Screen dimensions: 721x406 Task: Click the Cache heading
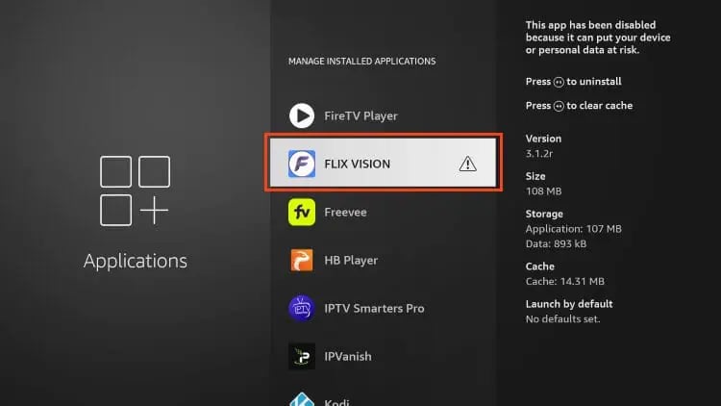[x=540, y=266]
